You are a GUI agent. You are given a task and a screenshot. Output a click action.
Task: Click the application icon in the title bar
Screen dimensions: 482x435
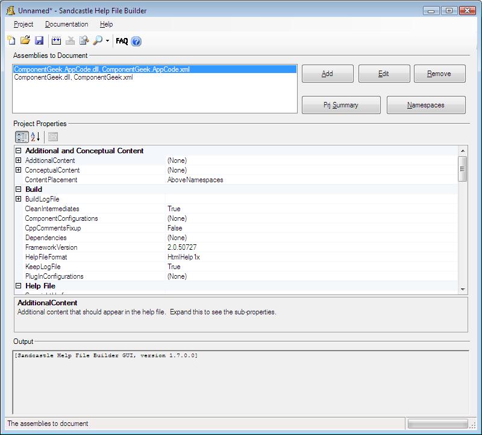11,10
